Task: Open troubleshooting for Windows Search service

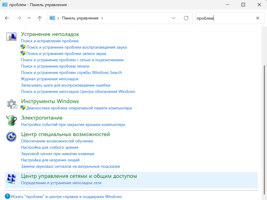Action: [71, 73]
